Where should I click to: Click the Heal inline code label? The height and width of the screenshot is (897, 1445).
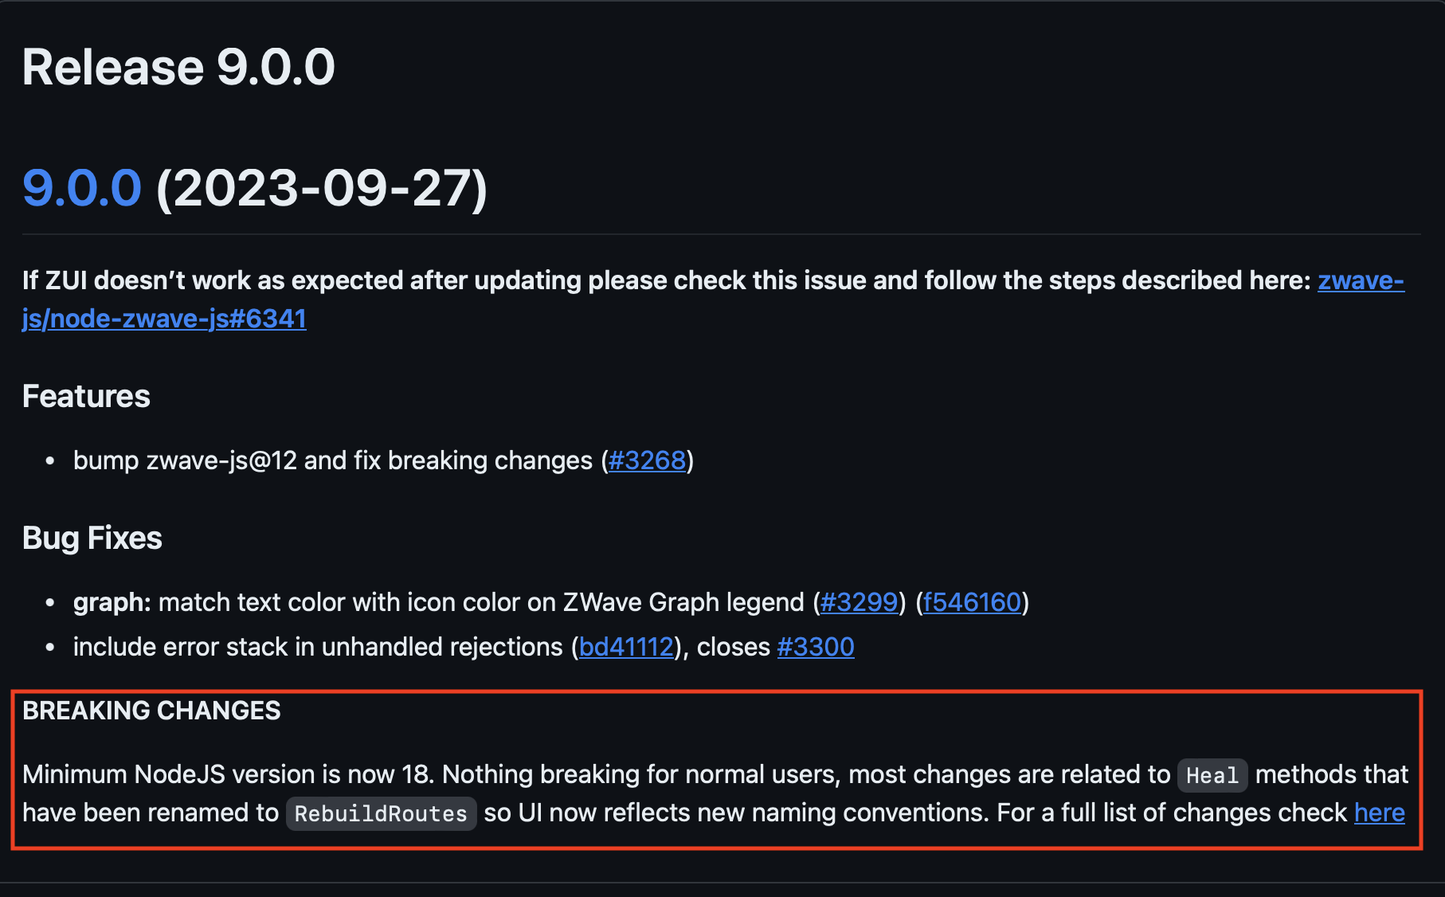click(x=1212, y=775)
